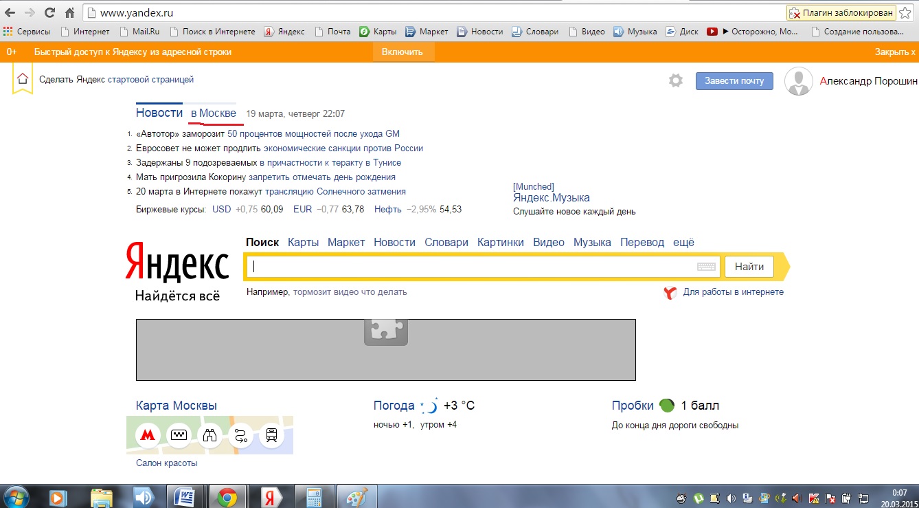
Task: Open the Музыка bookmark in bookmarks bar
Action: tap(635, 32)
